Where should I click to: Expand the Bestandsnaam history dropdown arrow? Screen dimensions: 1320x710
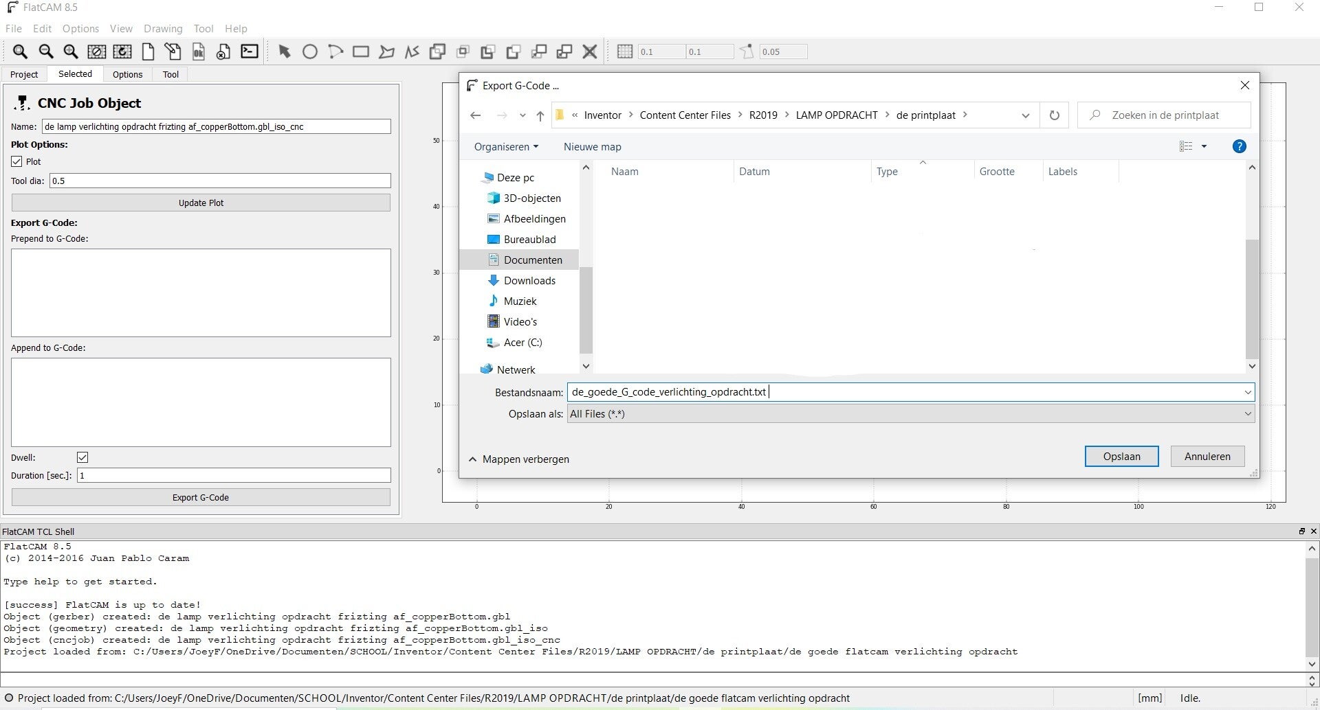[x=1247, y=392]
